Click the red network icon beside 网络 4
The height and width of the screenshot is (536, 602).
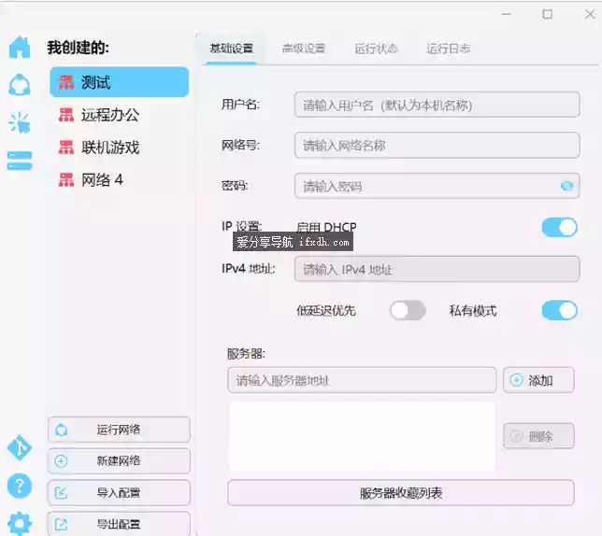coord(66,179)
